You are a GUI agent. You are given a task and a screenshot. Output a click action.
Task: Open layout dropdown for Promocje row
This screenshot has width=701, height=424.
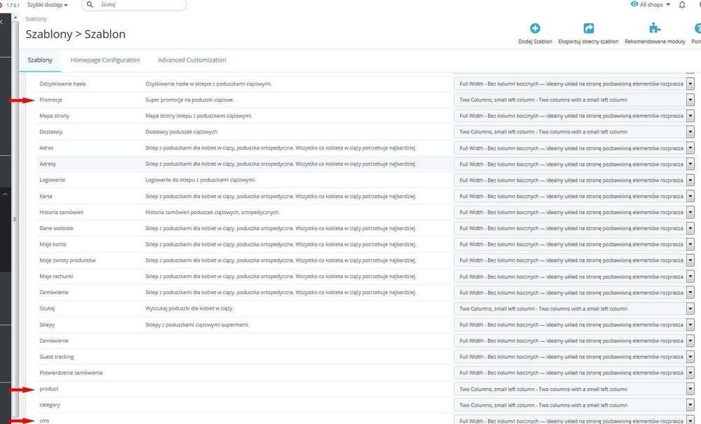[574, 100]
